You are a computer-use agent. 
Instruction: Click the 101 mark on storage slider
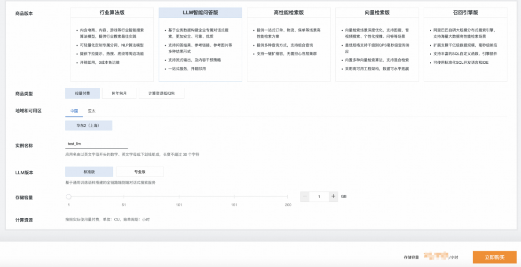tap(179, 205)
